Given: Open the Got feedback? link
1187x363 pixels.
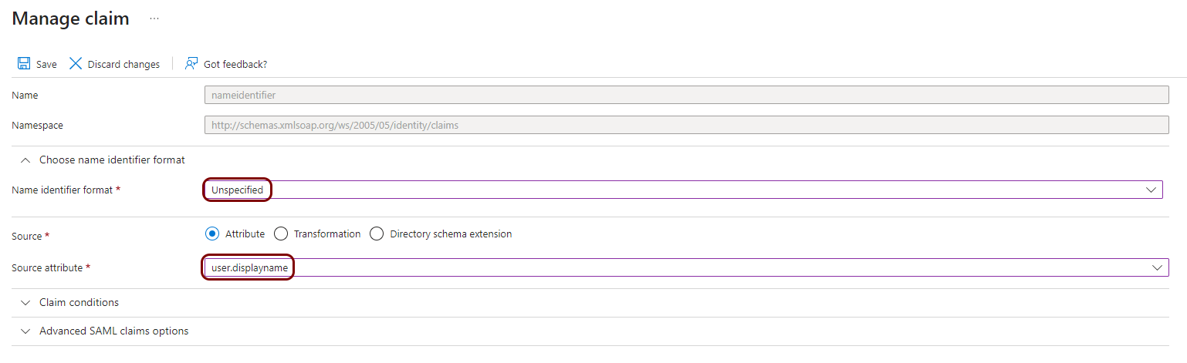Looking at the screenshot, I should coord(235,65).
